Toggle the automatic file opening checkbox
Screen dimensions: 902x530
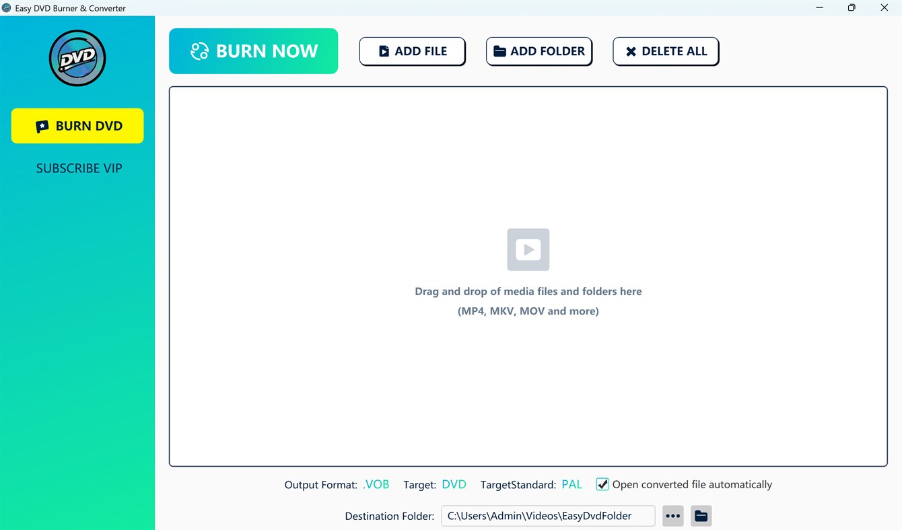(x=602, y=484)
